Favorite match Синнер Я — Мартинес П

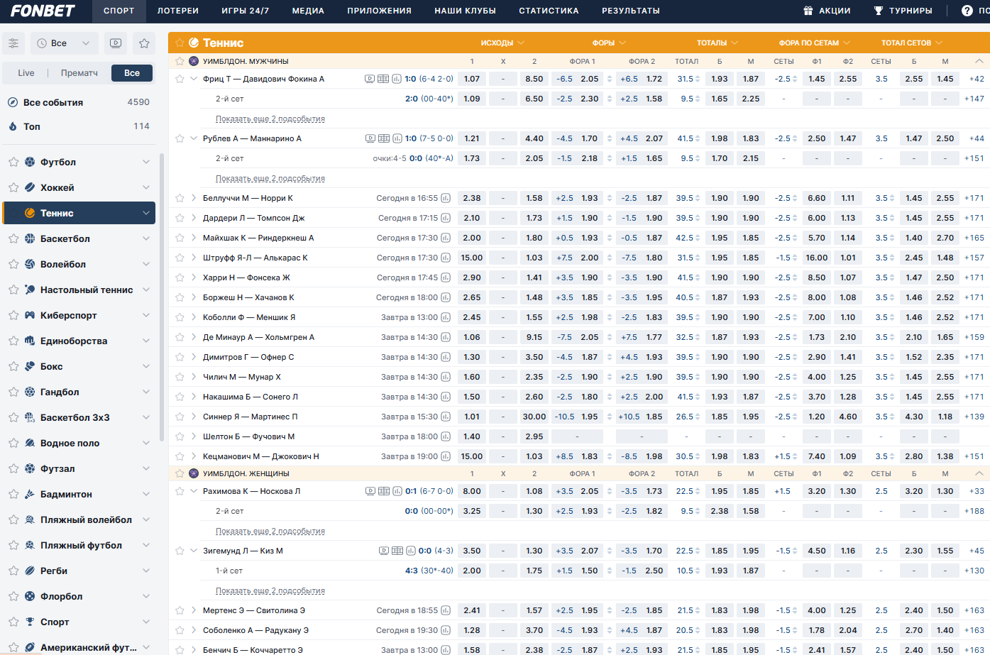click(x=180, y=417)
